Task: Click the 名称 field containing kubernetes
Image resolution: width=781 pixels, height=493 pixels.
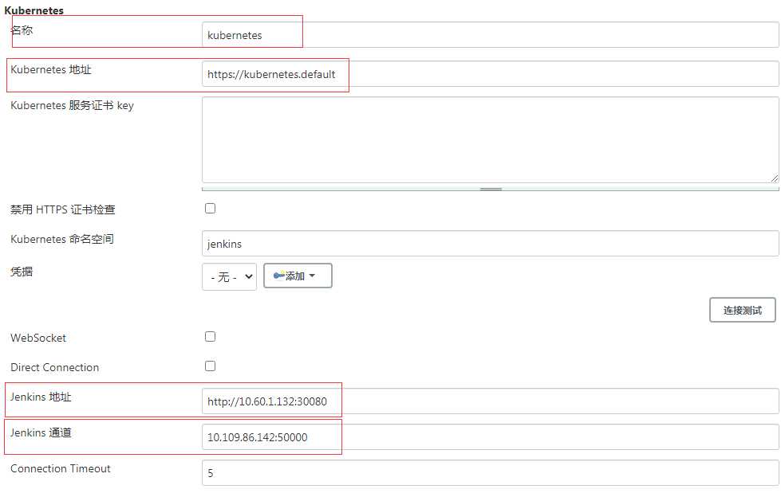Action: 490,35
